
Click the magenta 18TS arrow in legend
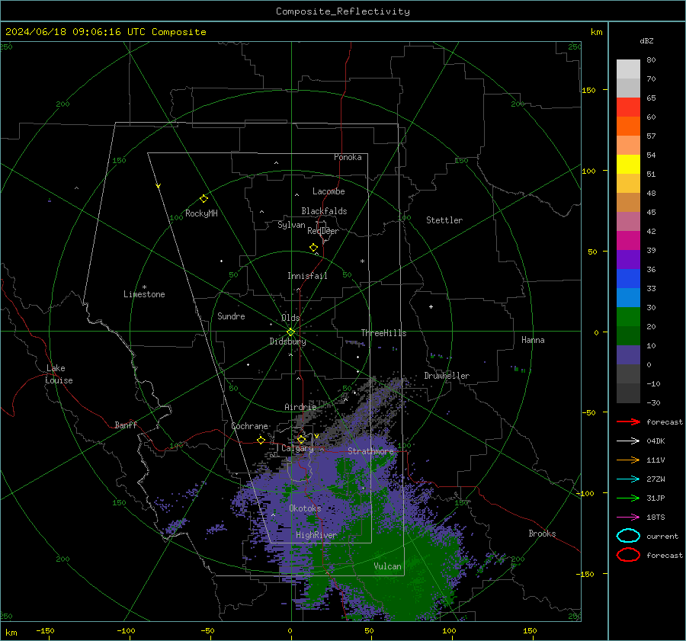click(628, 518)
